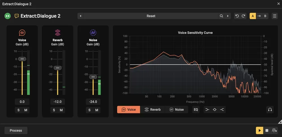Close the Extract:Dialogue 2 window

coord(278,4)
